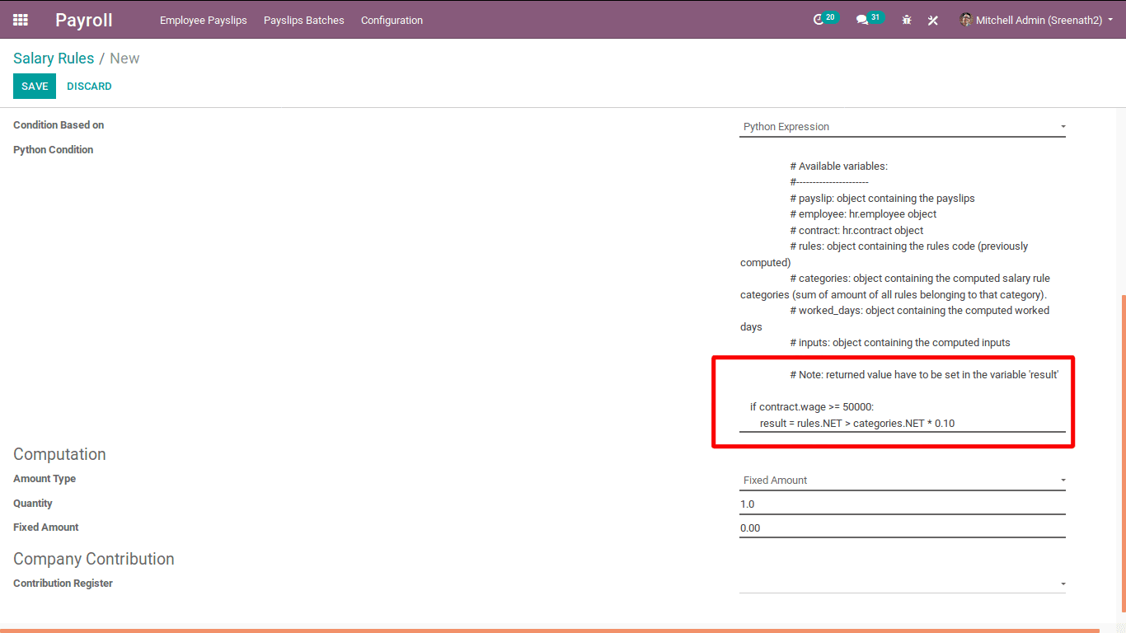The width and height of the screenshot is (1126, 633).
Task: Open Condition Based on Python Expression dropdown
Action: [x=903, y=127]
